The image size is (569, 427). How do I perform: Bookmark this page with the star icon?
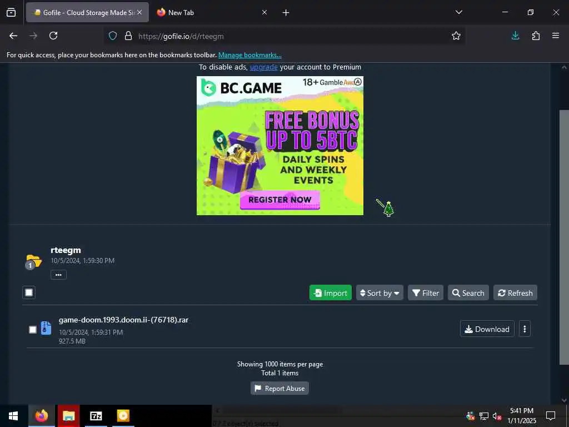(x=456, y=36)
